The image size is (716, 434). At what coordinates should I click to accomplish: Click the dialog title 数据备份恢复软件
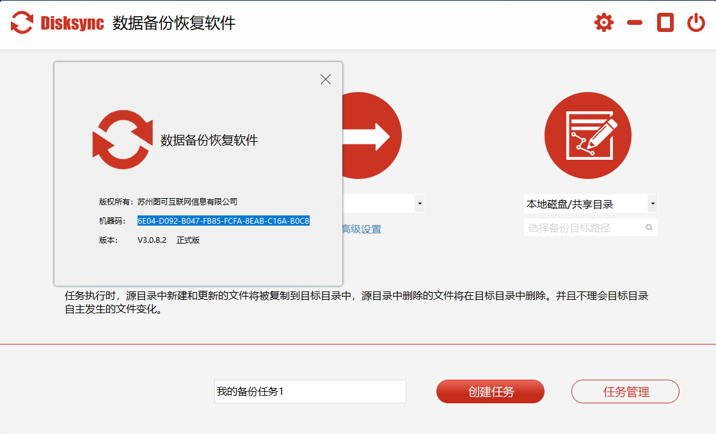209,140
